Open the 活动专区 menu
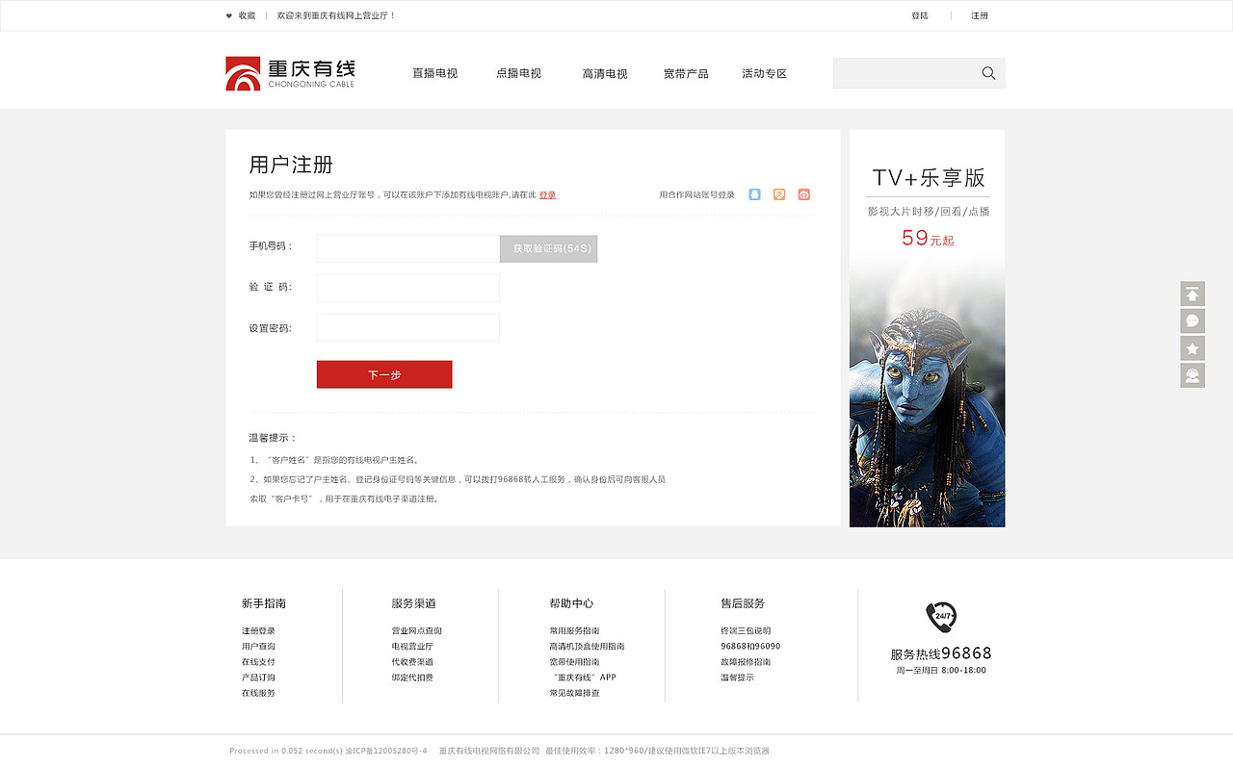The height and width of the screenshot is (767, 1233). tap(764, 73)
